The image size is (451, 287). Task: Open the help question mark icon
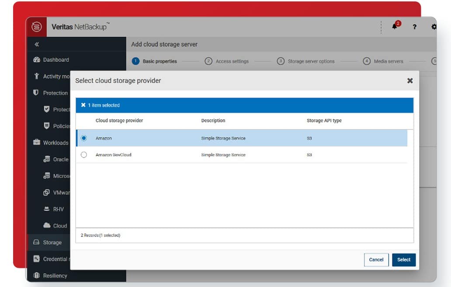click(414, 27)
